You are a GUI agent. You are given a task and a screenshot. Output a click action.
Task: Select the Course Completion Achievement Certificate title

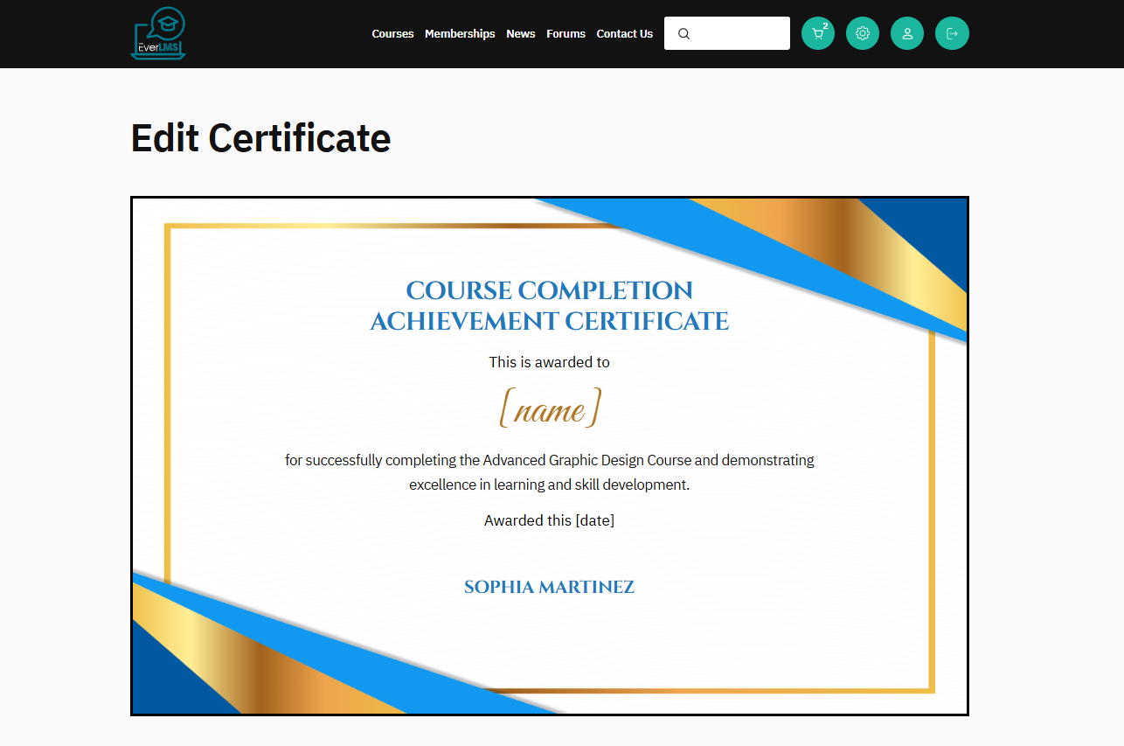(549, 306)
